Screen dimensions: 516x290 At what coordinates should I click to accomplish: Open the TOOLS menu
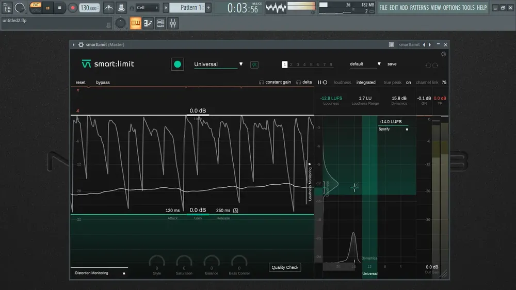pos(468,8)
